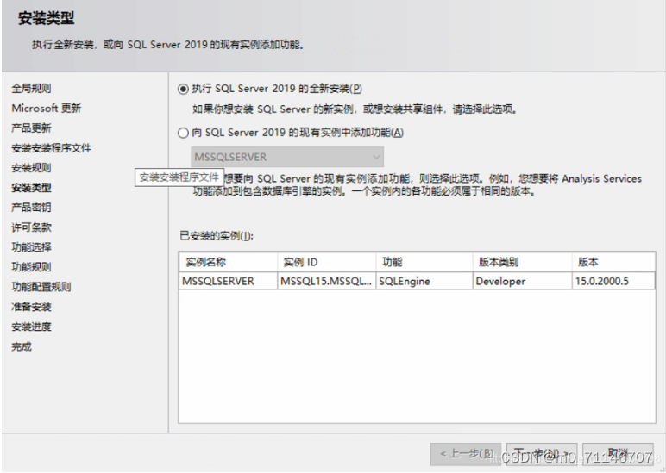Select 安装安装程序文件 step in sidebar
666x473 pixels.
(52, 148)
